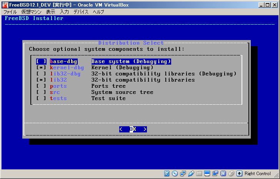
Task: Click 'Kernel (Debugging)' description
Action: click(122, 67)
